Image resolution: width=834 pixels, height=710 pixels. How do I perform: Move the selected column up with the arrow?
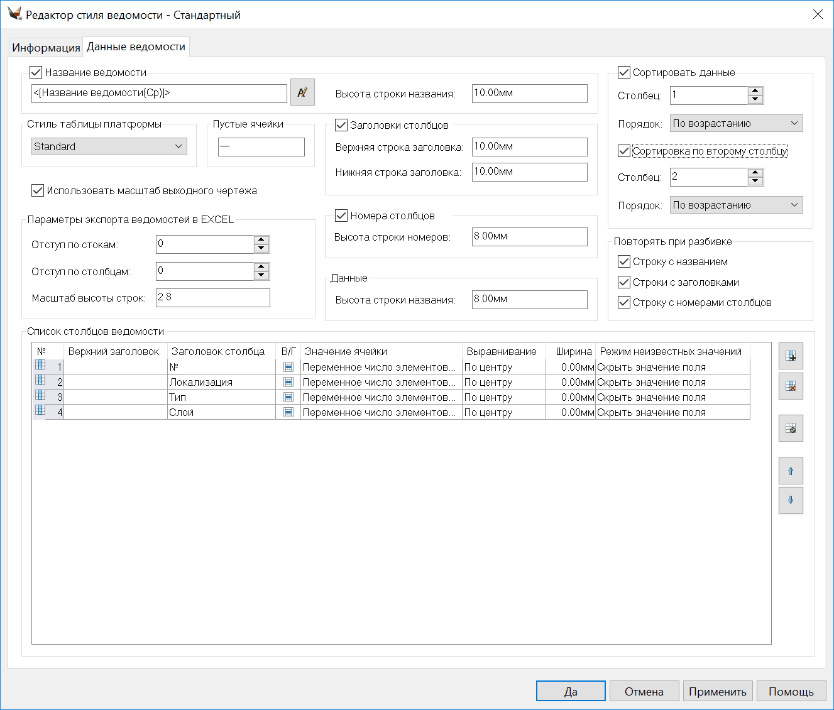coord(791,471)
